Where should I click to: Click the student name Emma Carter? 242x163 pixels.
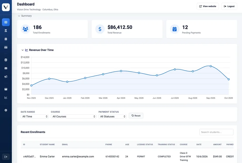47,156
